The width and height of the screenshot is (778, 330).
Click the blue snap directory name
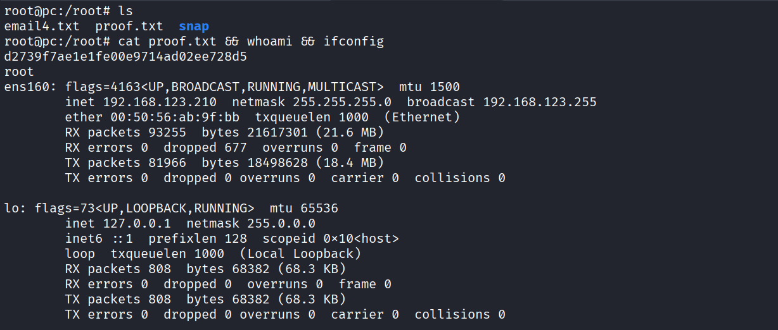[194, 27]
